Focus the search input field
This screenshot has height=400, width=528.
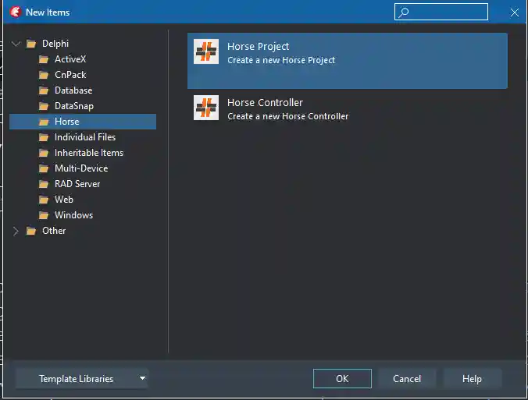pos(441,12)
